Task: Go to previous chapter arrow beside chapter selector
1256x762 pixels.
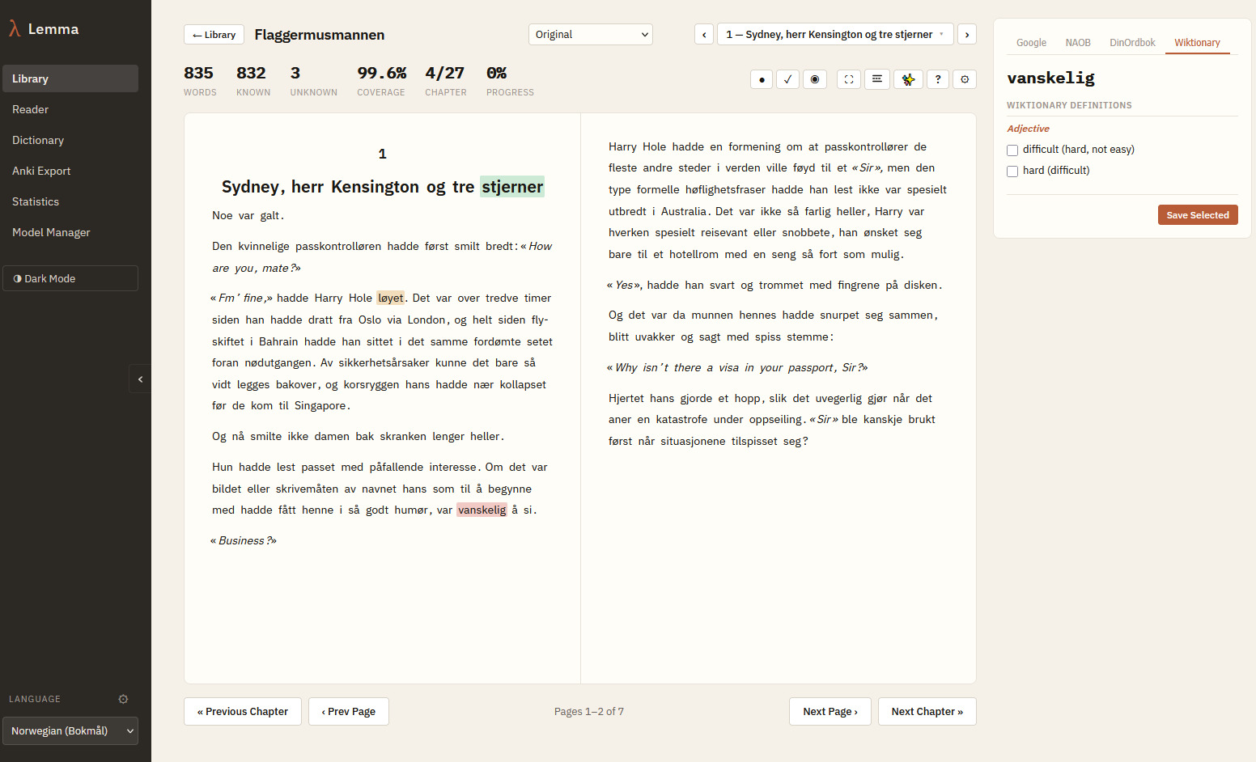Action: pos(704,35)
